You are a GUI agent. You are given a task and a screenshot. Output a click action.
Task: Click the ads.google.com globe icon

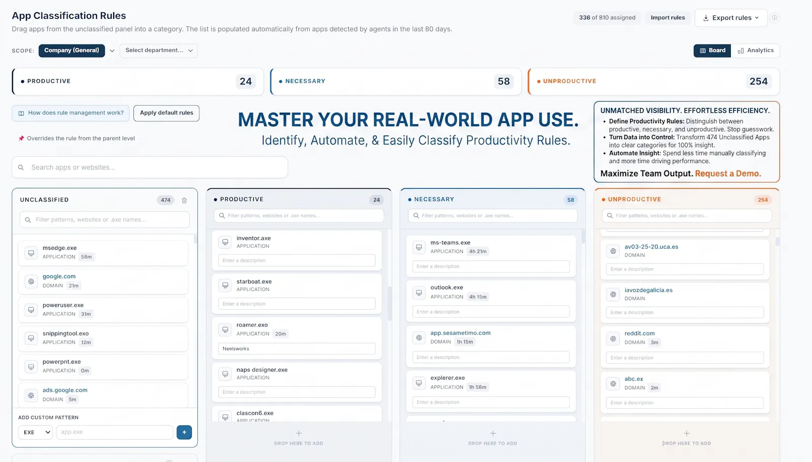(31, 394)
